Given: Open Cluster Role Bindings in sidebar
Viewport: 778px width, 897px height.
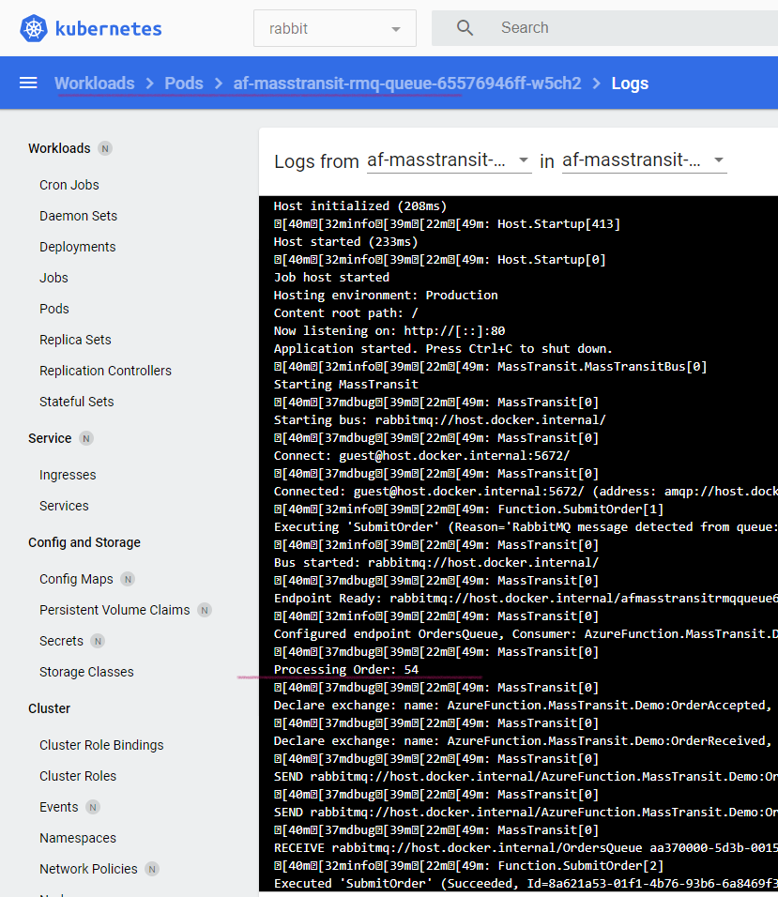Looking at the screenshot, I should point(101,745).
